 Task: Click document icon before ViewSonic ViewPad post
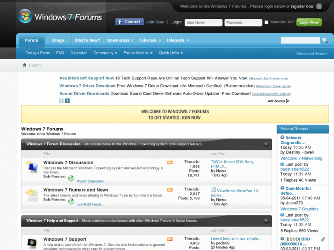[x=214, y=189]
